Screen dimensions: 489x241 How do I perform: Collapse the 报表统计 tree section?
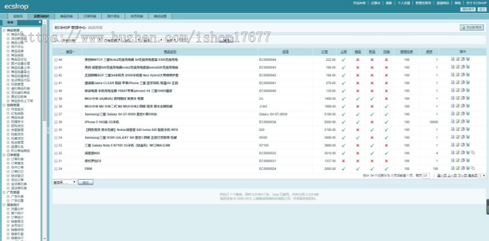click(4, 205)
